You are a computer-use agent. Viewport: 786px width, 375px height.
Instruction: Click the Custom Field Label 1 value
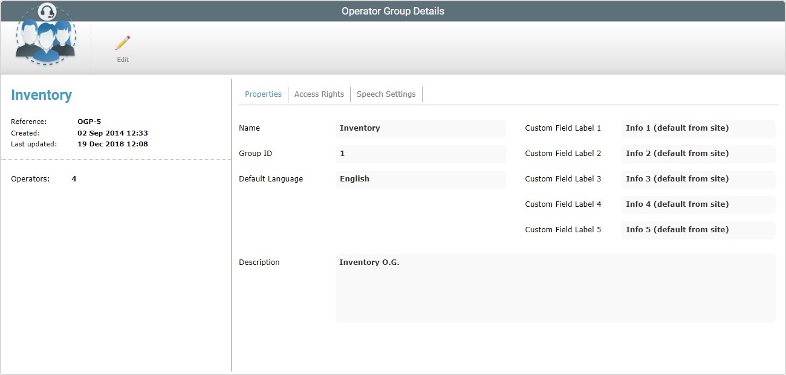(698, 128)
